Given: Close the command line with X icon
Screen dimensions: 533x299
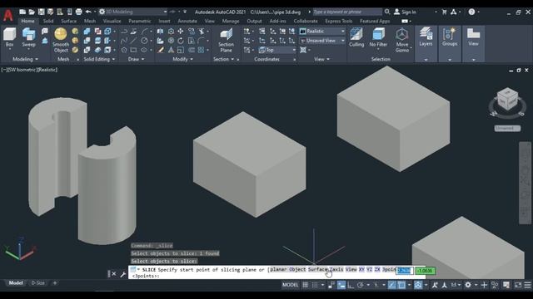Looking at the screenshot, I should [x=114, y=274].
